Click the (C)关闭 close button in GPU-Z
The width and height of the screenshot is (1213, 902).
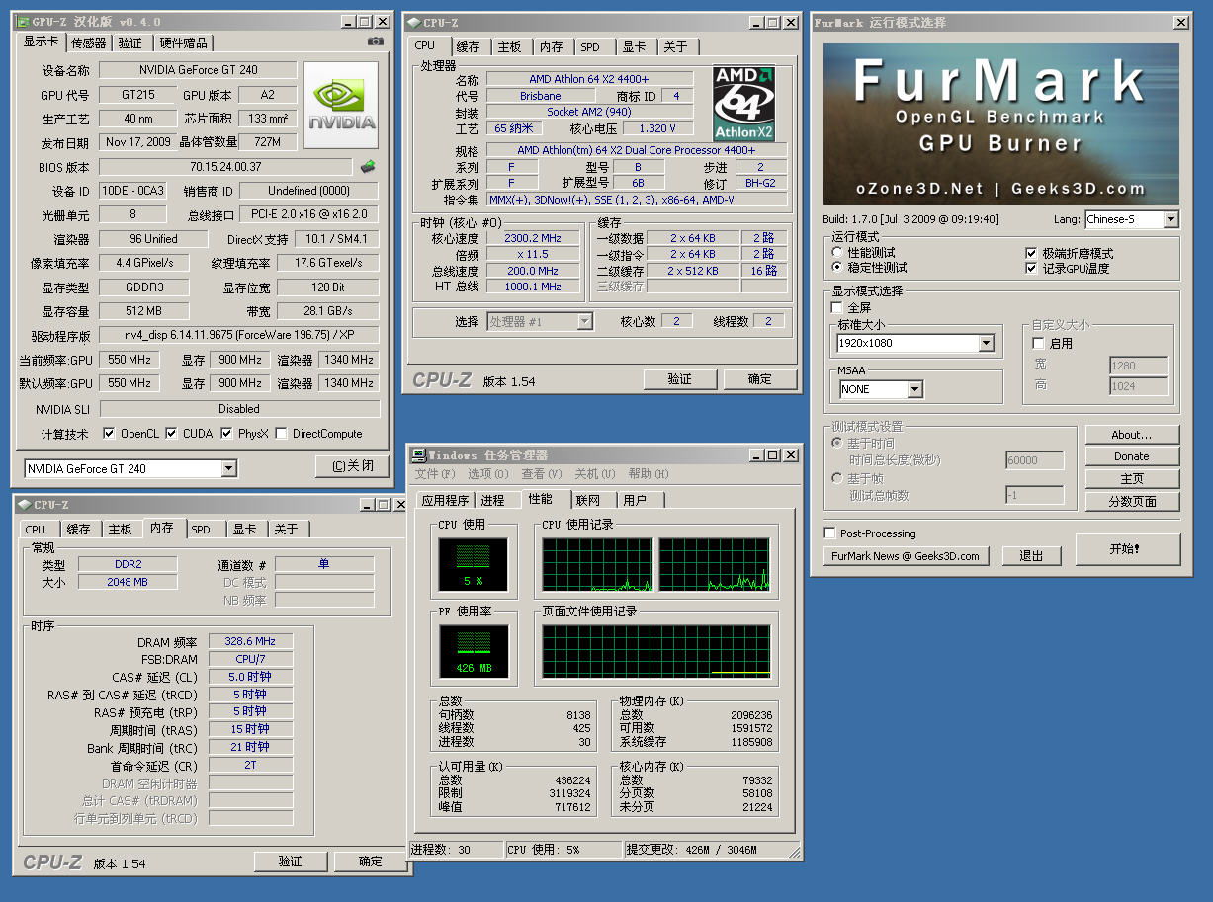(353, 466)
